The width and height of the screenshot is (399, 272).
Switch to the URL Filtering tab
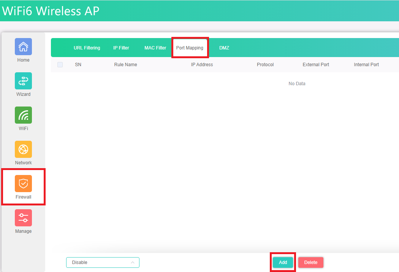point(87,48)
